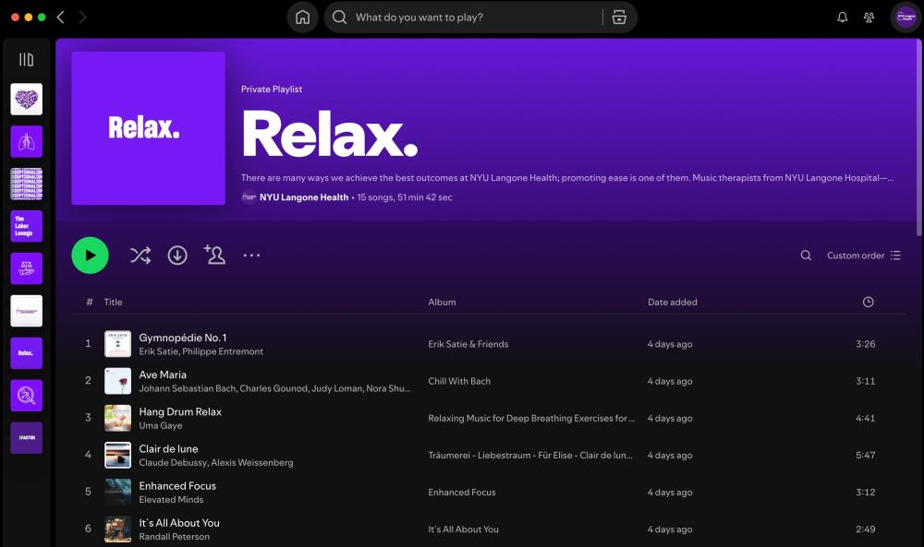Select The Labor Lounge playlist in sidebar
The width and height of the screenshot is (924, 547).
(26, 226)
